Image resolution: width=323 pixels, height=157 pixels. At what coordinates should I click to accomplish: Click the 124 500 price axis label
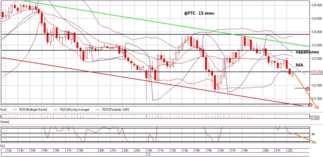pos(317,18)
